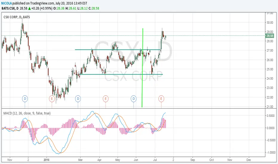Click the earnings E marker in July
This screenshot has height=164, width=278.
click(161, 99)
